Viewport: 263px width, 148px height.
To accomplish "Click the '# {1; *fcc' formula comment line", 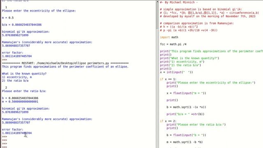I will tap(210, 13).
